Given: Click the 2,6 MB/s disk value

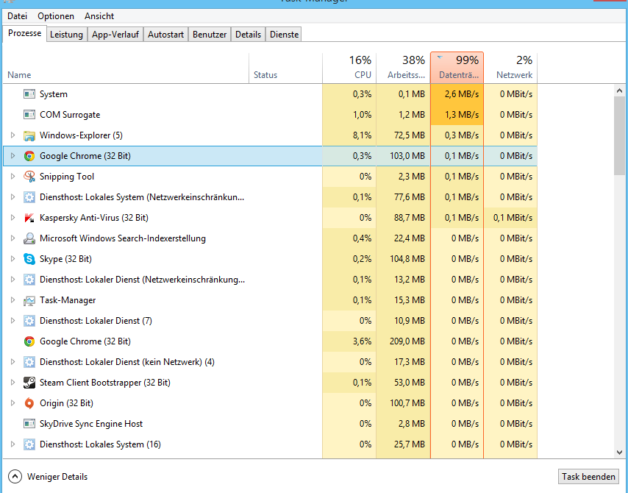Looking at the screenshot, I should (461, 94).
